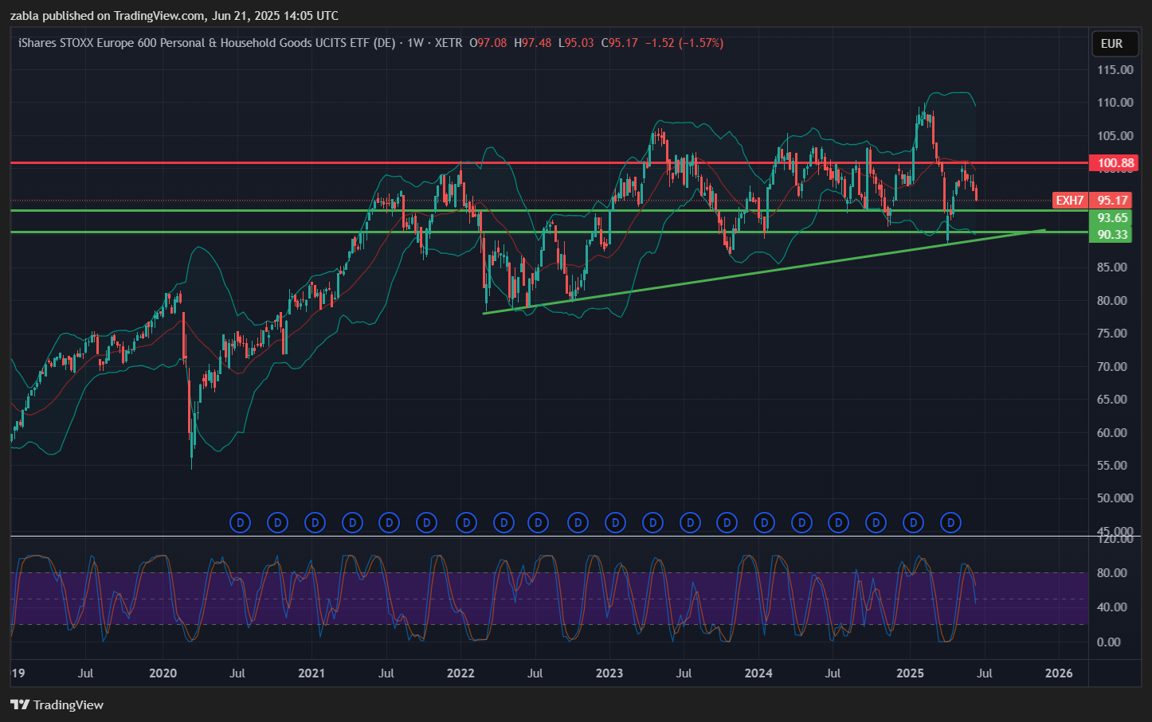Click the 2026 label on time axis
This screenshot has width=1152, height=722.
point(1059,673)
